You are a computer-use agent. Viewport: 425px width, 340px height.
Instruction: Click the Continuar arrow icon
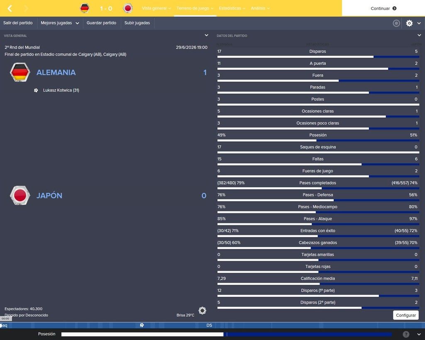click(394, 8)
